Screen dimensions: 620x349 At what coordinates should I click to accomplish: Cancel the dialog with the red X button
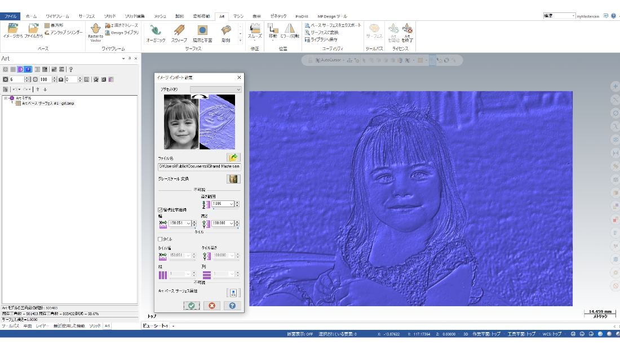212,306
